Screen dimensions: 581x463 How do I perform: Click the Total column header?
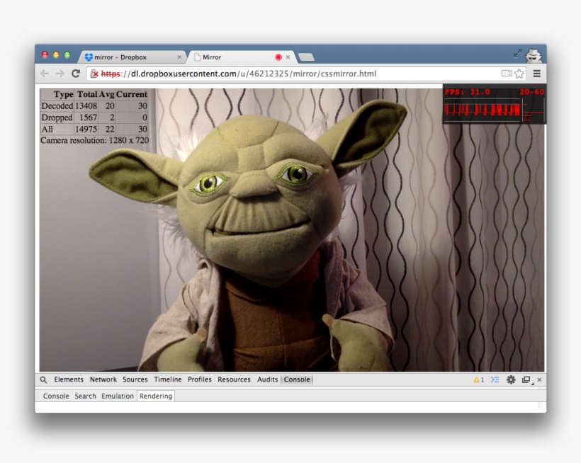pos(87,94)
